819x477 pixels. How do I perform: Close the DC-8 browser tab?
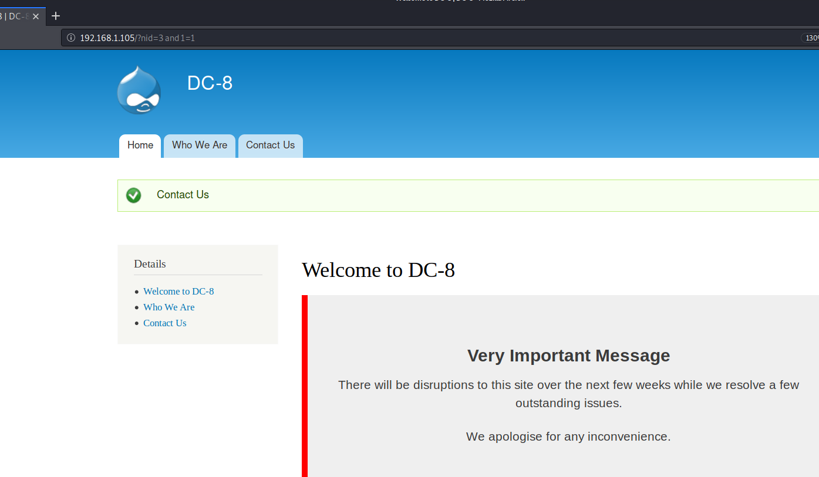click(36, 16)
